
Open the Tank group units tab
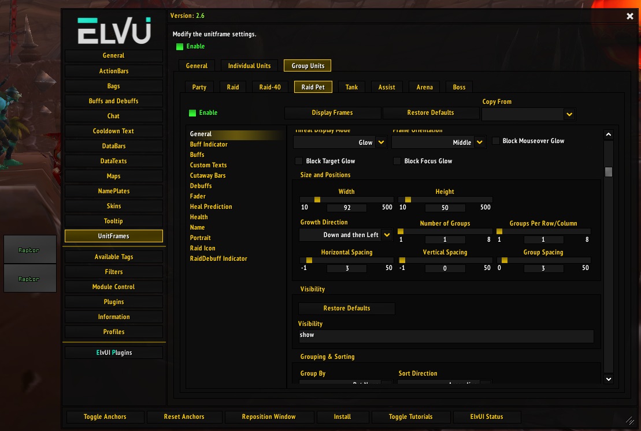(351, 87)
